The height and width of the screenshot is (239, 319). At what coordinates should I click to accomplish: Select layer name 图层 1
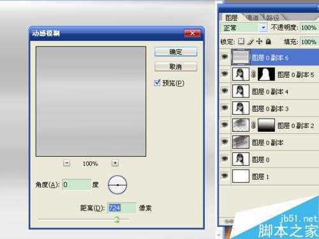click(x=260, y=177)
